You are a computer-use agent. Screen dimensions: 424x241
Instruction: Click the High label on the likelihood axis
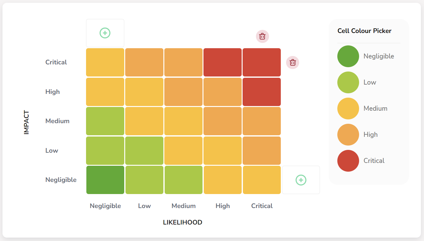tap(222, 206)
